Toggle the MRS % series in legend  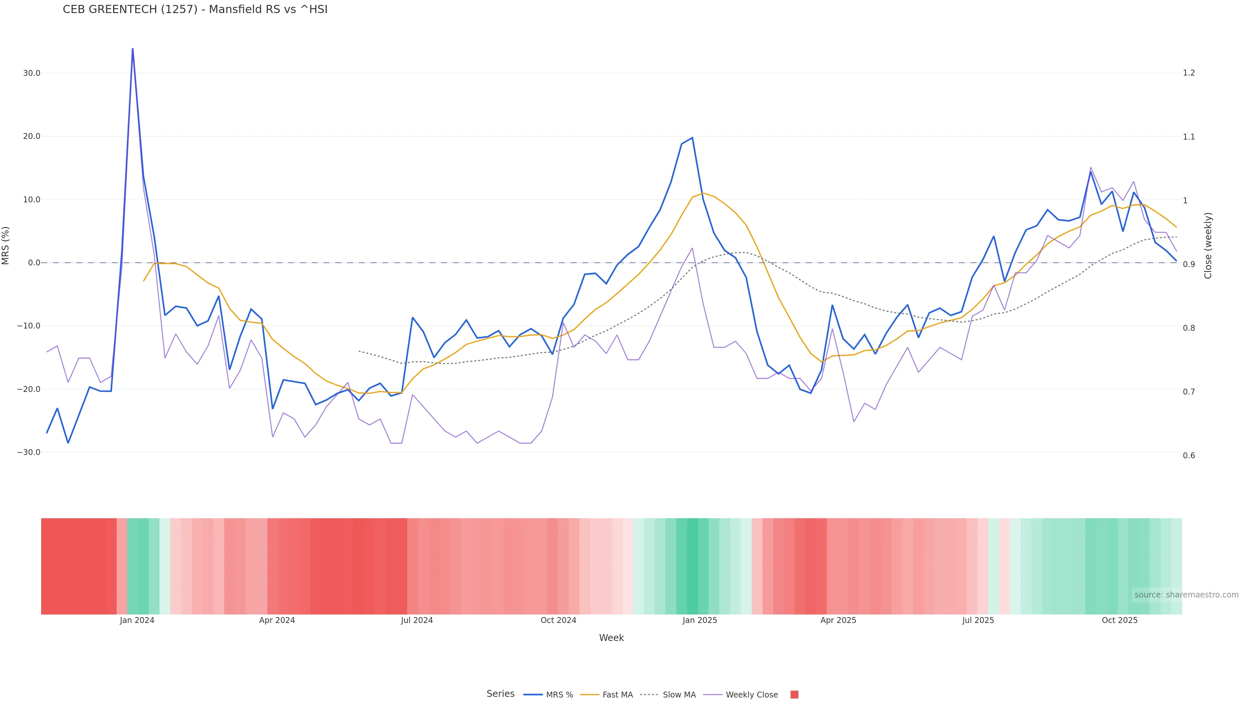559,695
